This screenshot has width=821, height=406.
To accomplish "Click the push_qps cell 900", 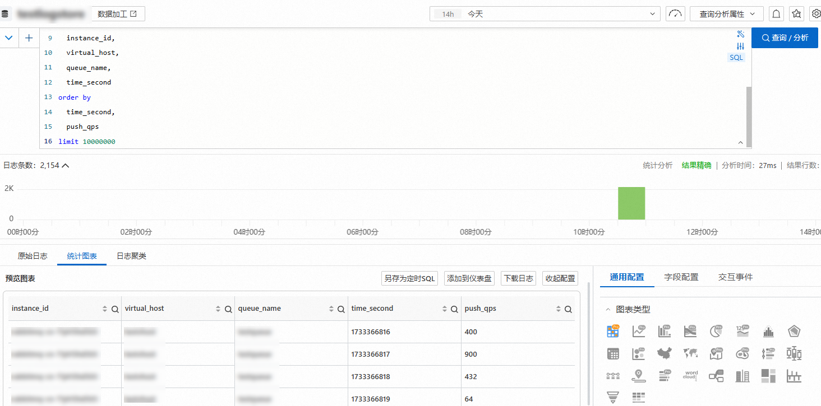I will tap(471, 354).
